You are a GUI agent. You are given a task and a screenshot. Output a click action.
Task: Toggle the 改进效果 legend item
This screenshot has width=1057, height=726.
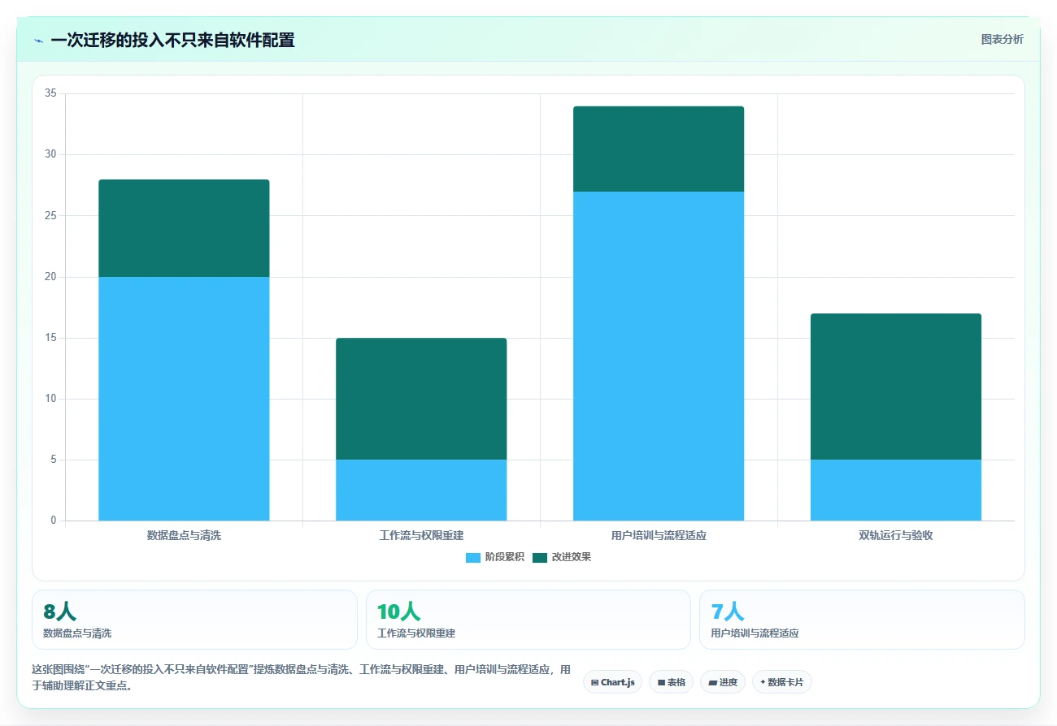coord(562,557)
